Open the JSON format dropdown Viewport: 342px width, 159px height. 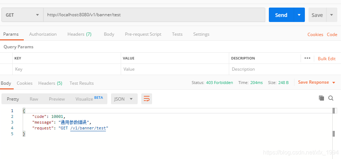(124, 99)
